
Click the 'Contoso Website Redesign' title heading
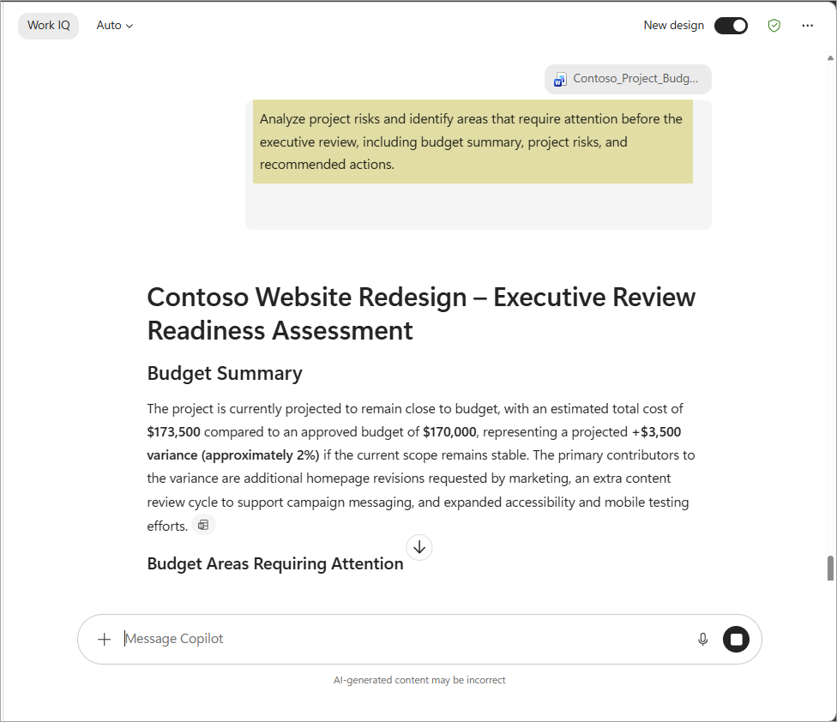421,313
